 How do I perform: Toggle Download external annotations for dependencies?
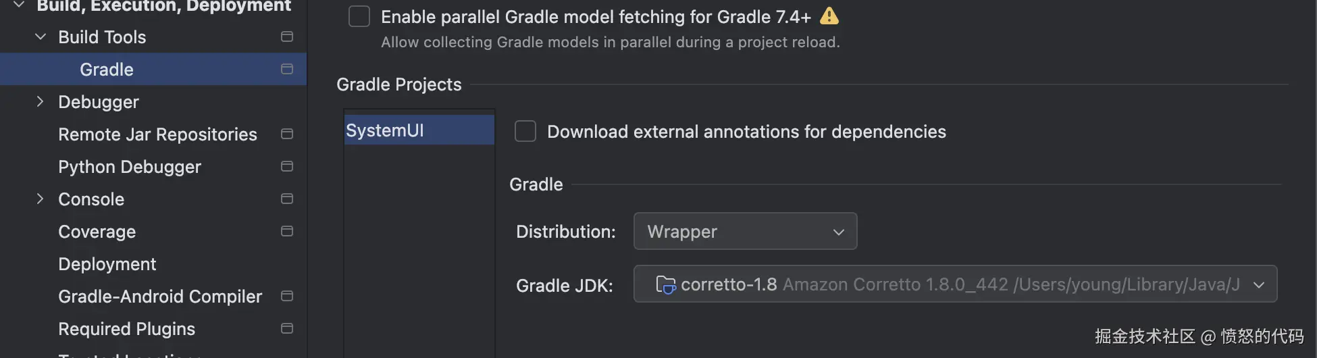(525, 131)
